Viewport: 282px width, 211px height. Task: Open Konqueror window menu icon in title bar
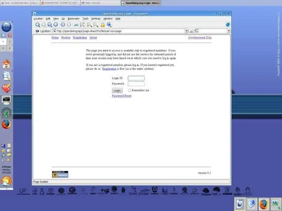[34, 14]
